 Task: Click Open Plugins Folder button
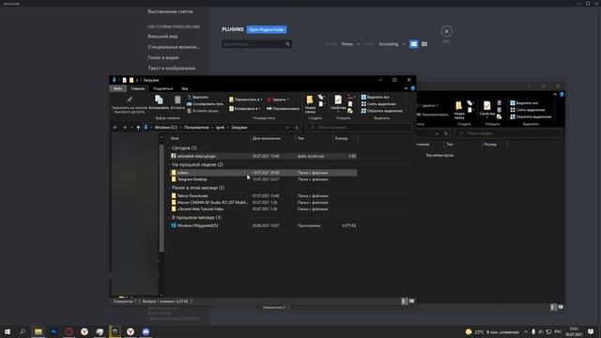coord(267,29)
